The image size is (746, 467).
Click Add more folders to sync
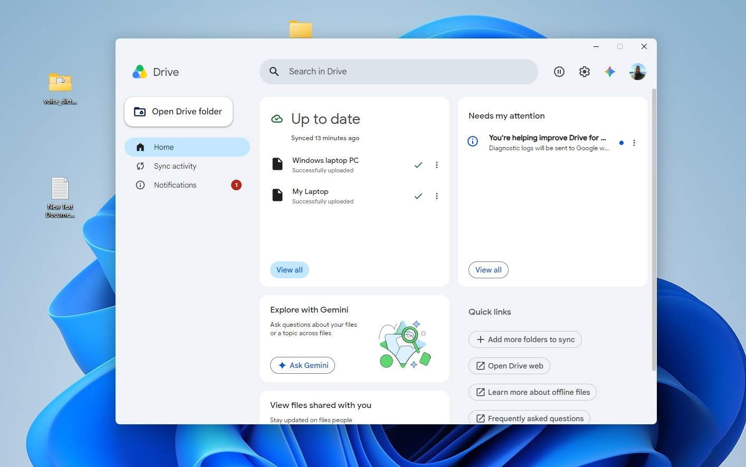525,339
